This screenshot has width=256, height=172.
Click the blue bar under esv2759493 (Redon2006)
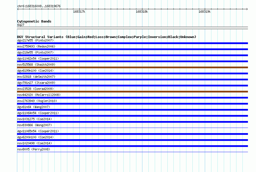tap(132, 49)
